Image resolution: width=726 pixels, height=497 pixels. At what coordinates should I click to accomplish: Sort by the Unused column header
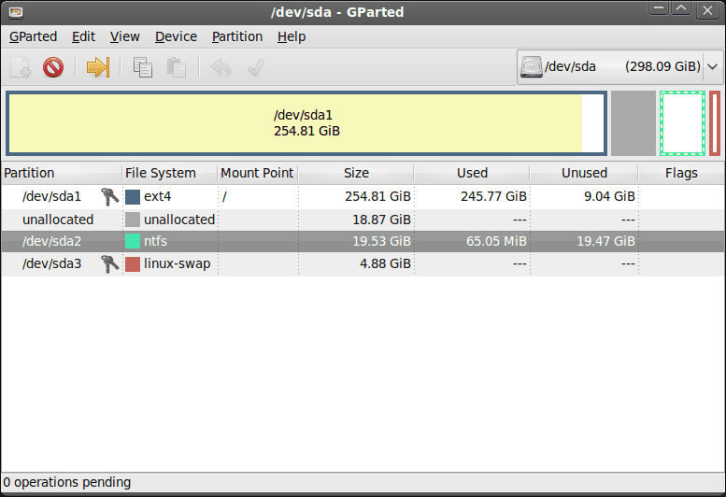(584, 173)
